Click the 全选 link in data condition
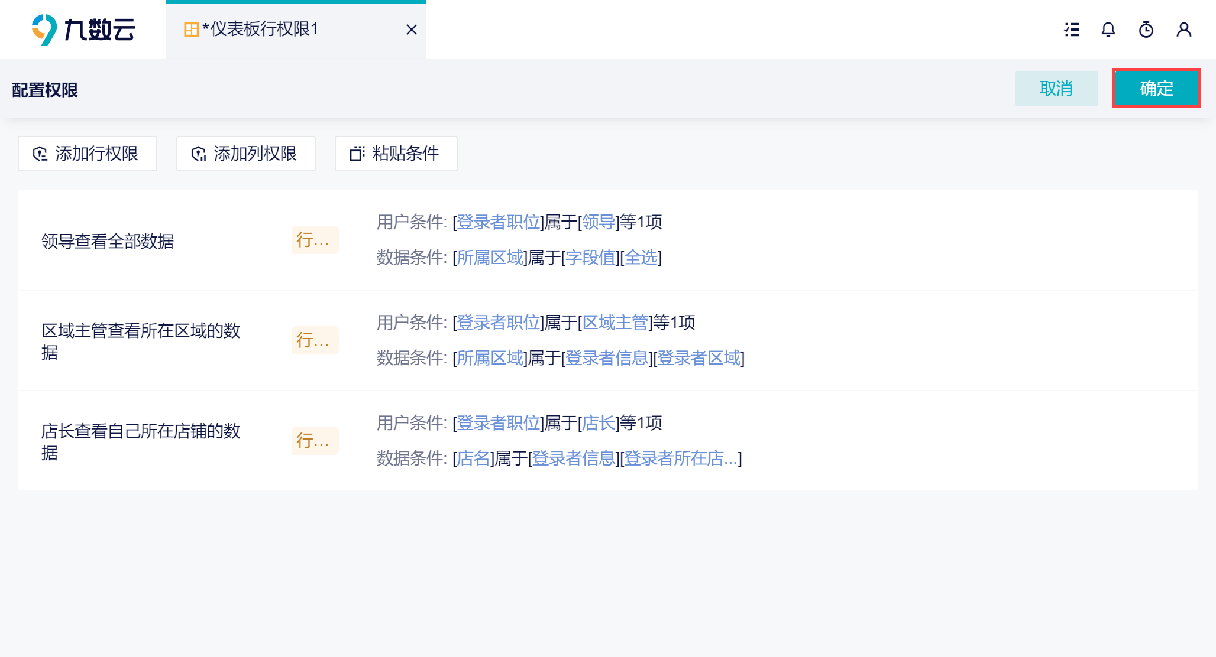Viewport: 1216px width, 657px height. click(641, 258)
